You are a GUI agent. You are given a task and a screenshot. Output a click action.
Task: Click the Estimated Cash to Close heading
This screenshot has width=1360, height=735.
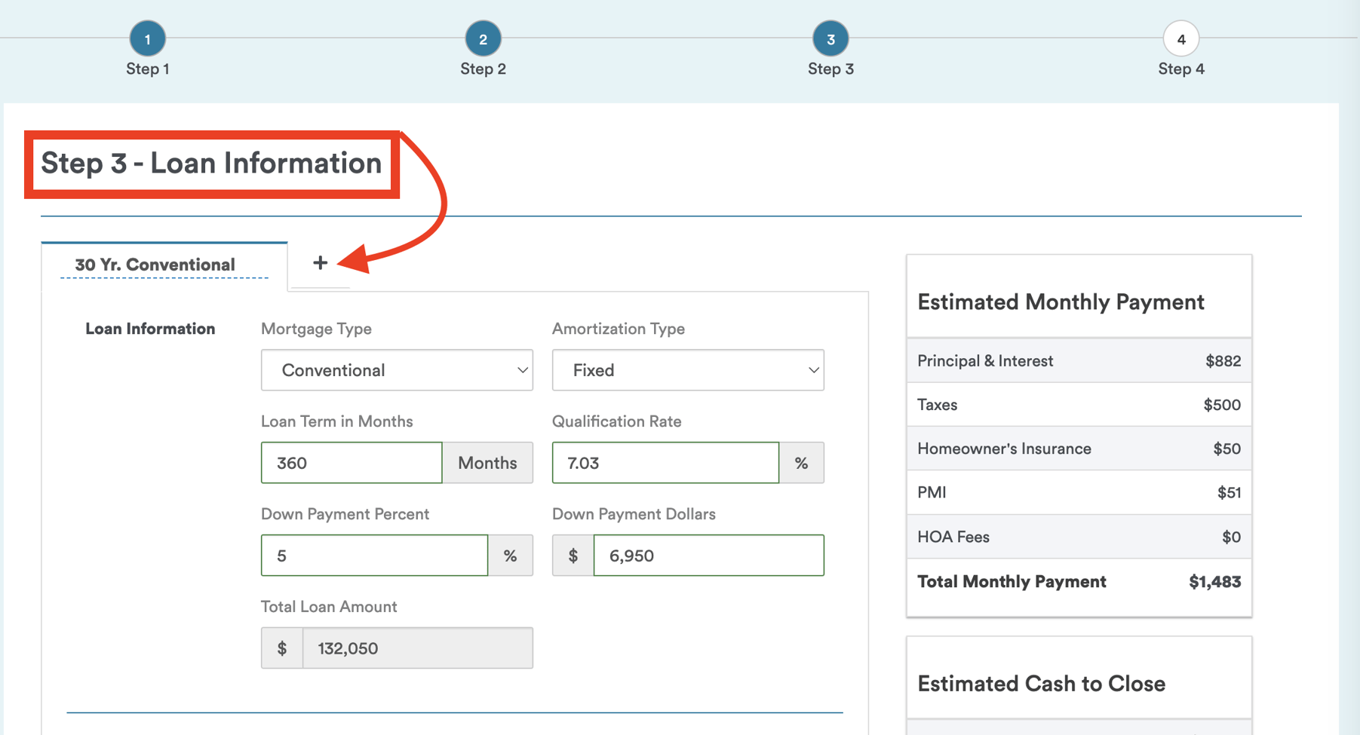pos(1041,684)
